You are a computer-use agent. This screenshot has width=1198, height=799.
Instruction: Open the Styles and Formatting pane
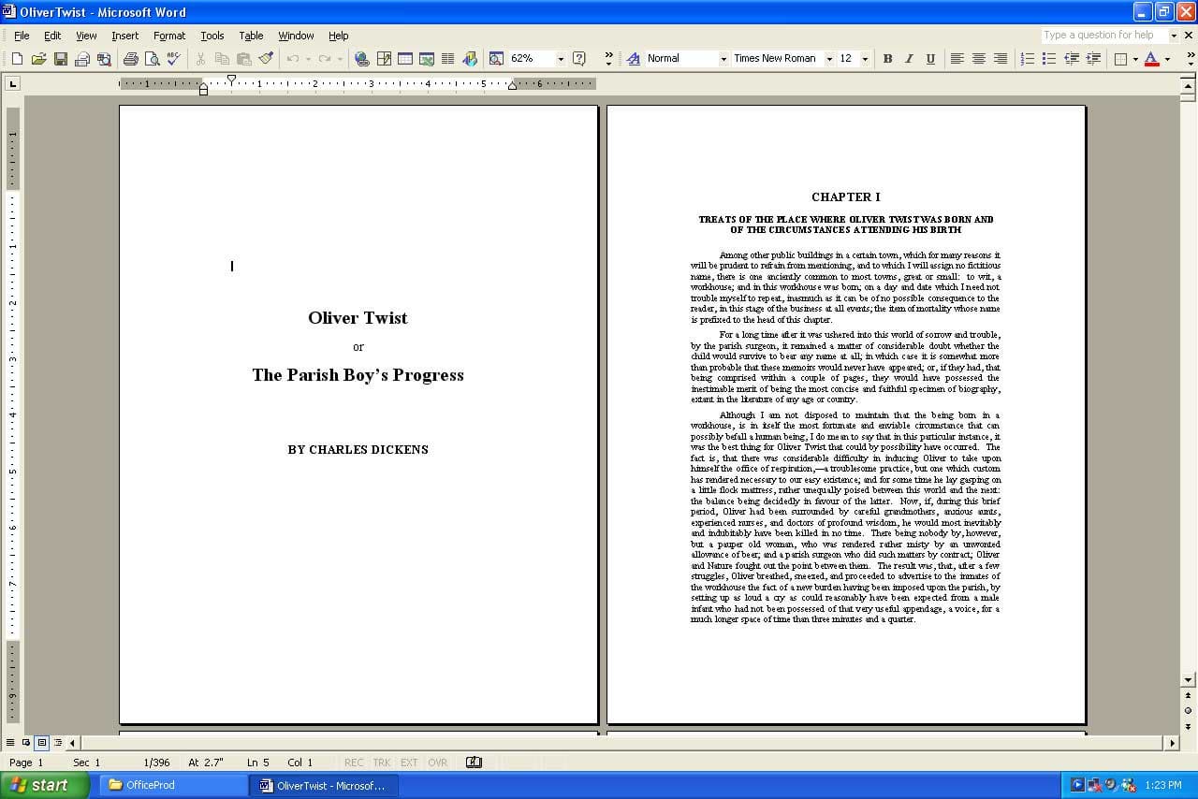(x=632, y=59)
